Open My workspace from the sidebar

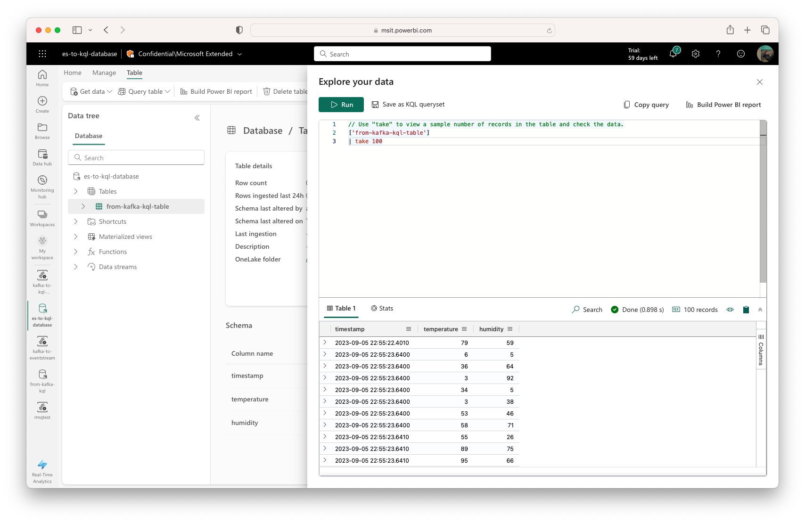(42, 246)
